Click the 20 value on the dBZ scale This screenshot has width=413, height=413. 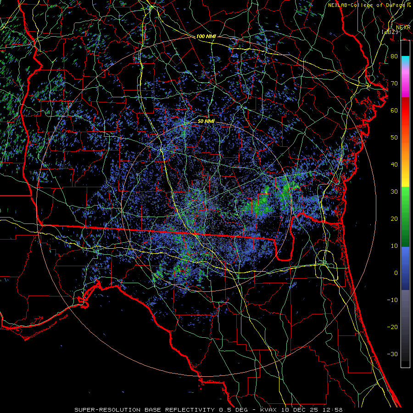click(394, 218)
